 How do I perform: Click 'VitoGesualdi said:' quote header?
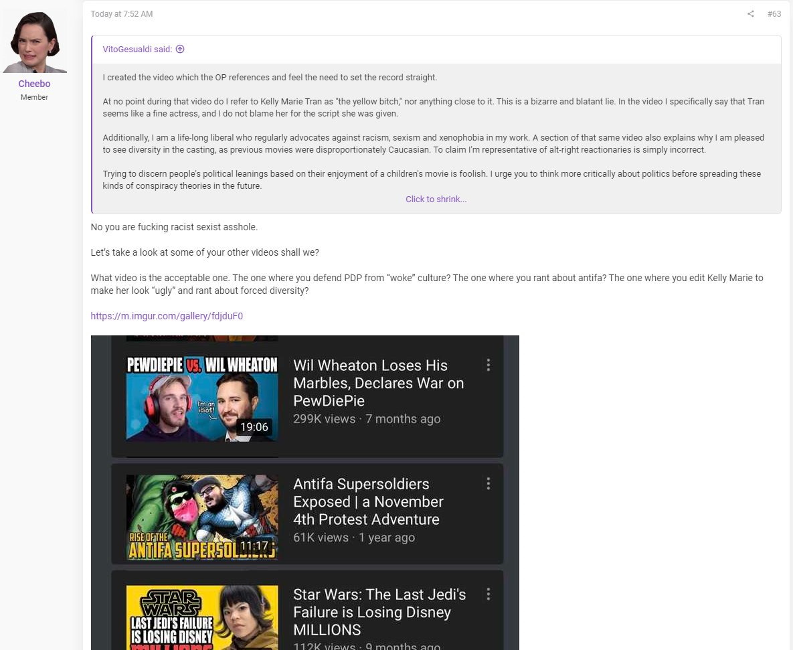(137, 49)
